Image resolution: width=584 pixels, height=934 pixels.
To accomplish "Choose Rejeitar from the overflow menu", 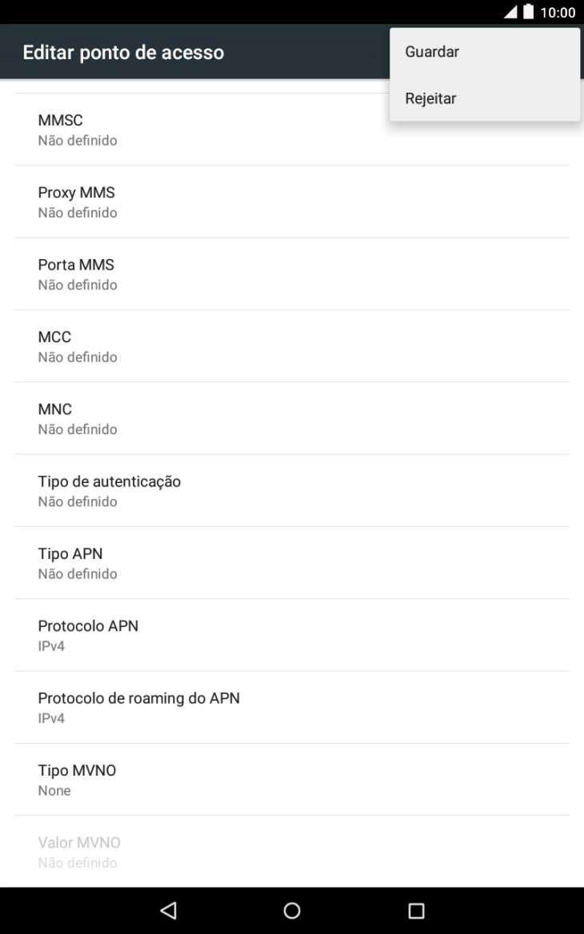I will 484,98.
